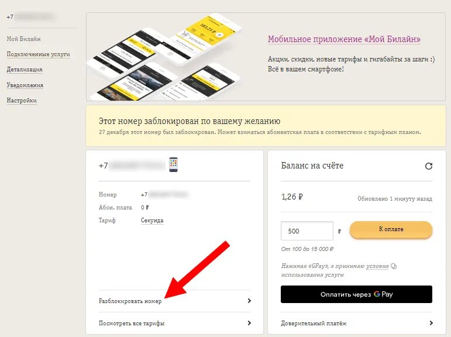The height and width of the screenshot is (337, 451).
Task: Click the payment amount field with 500
Action: click(307, 231)
